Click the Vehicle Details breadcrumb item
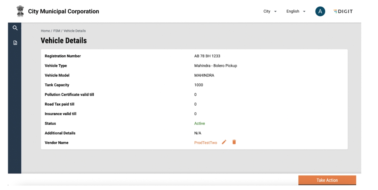378x190 pixels. [x=75, y=31]
